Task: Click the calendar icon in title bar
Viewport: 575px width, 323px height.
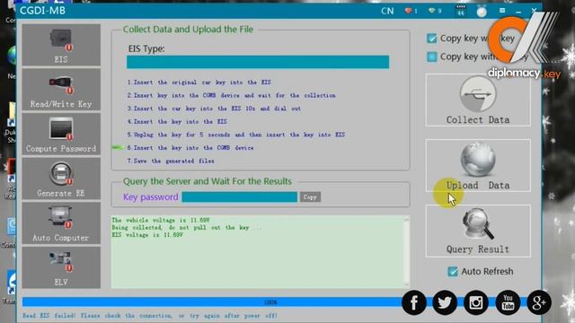Action: coord(461,11)
